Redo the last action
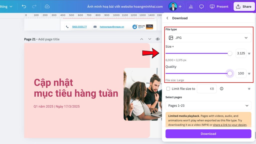256x144 pixels. [34, 6]
